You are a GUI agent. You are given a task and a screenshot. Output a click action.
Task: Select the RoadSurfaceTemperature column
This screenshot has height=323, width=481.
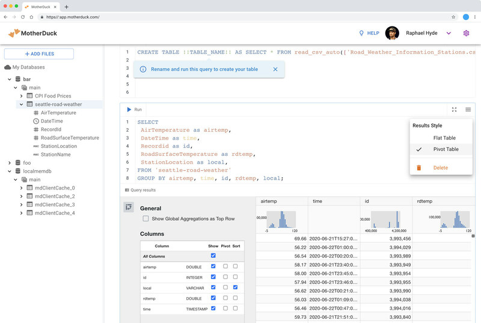point(70,138)
